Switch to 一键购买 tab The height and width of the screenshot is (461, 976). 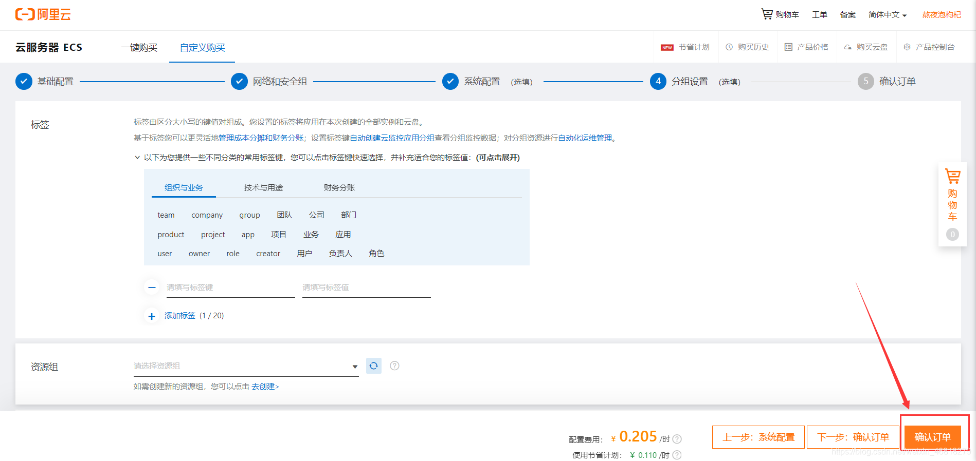click(x=139, y=48)
